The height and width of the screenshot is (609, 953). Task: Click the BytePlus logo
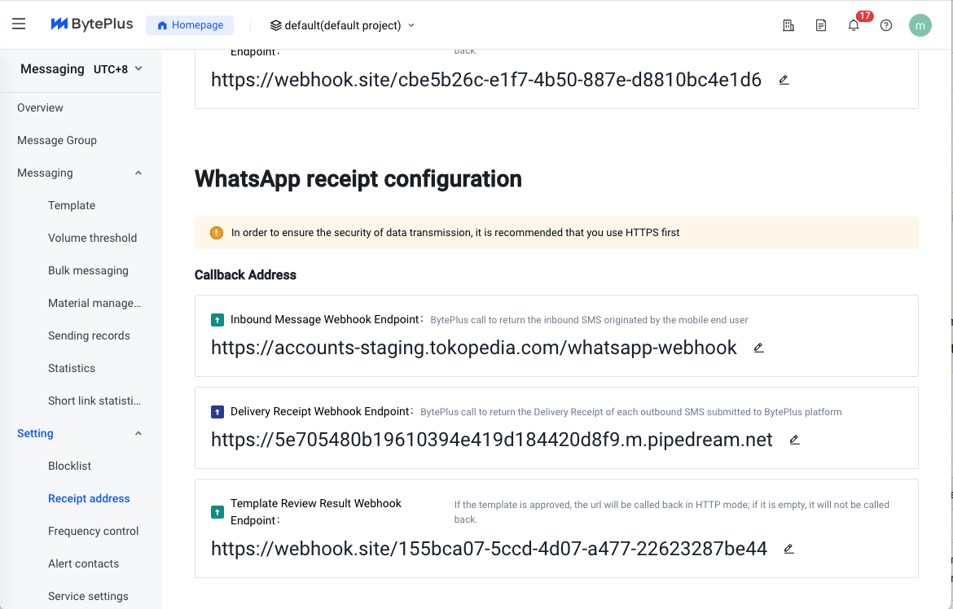(x=92, y=24)
